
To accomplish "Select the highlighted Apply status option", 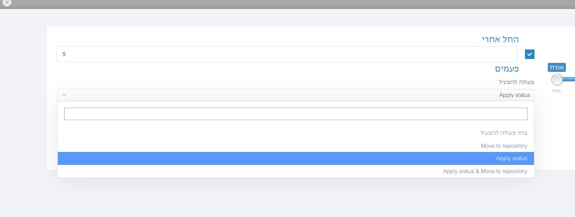I will 296,158.
